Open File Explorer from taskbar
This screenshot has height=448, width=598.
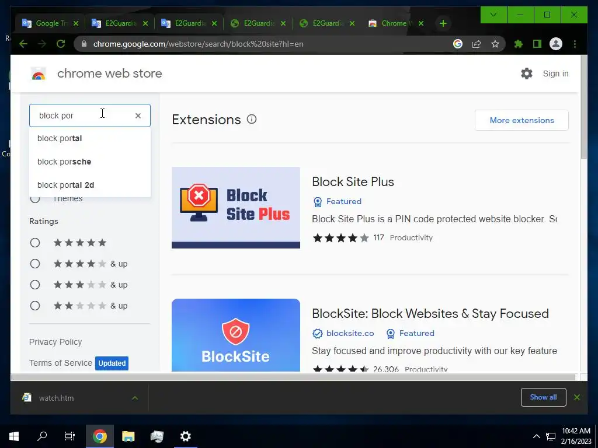tap(128, 436)
